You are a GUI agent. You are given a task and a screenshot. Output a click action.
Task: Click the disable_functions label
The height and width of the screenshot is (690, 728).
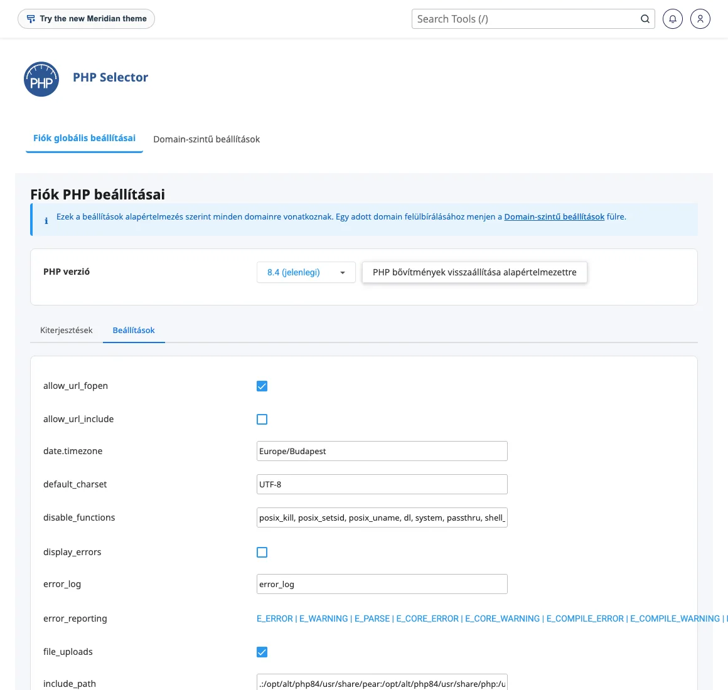coord(80,518)
